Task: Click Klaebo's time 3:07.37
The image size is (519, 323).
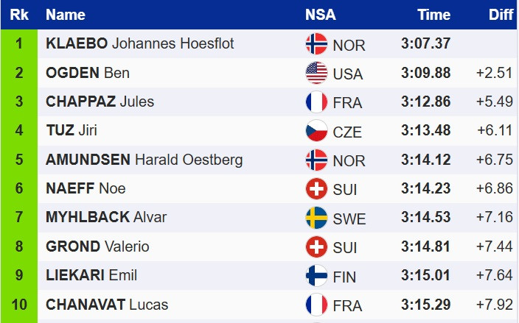Action: (x=425, y=43)
